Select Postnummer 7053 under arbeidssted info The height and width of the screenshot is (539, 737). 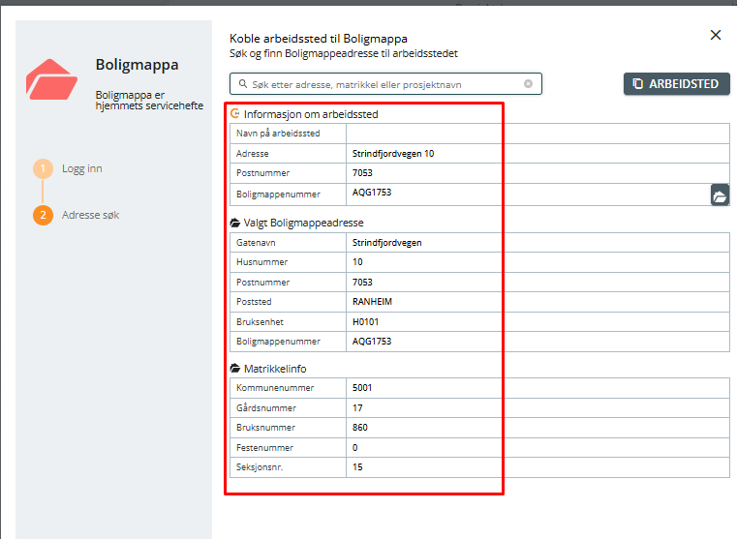pyautogui.click(x=362, y=173)
